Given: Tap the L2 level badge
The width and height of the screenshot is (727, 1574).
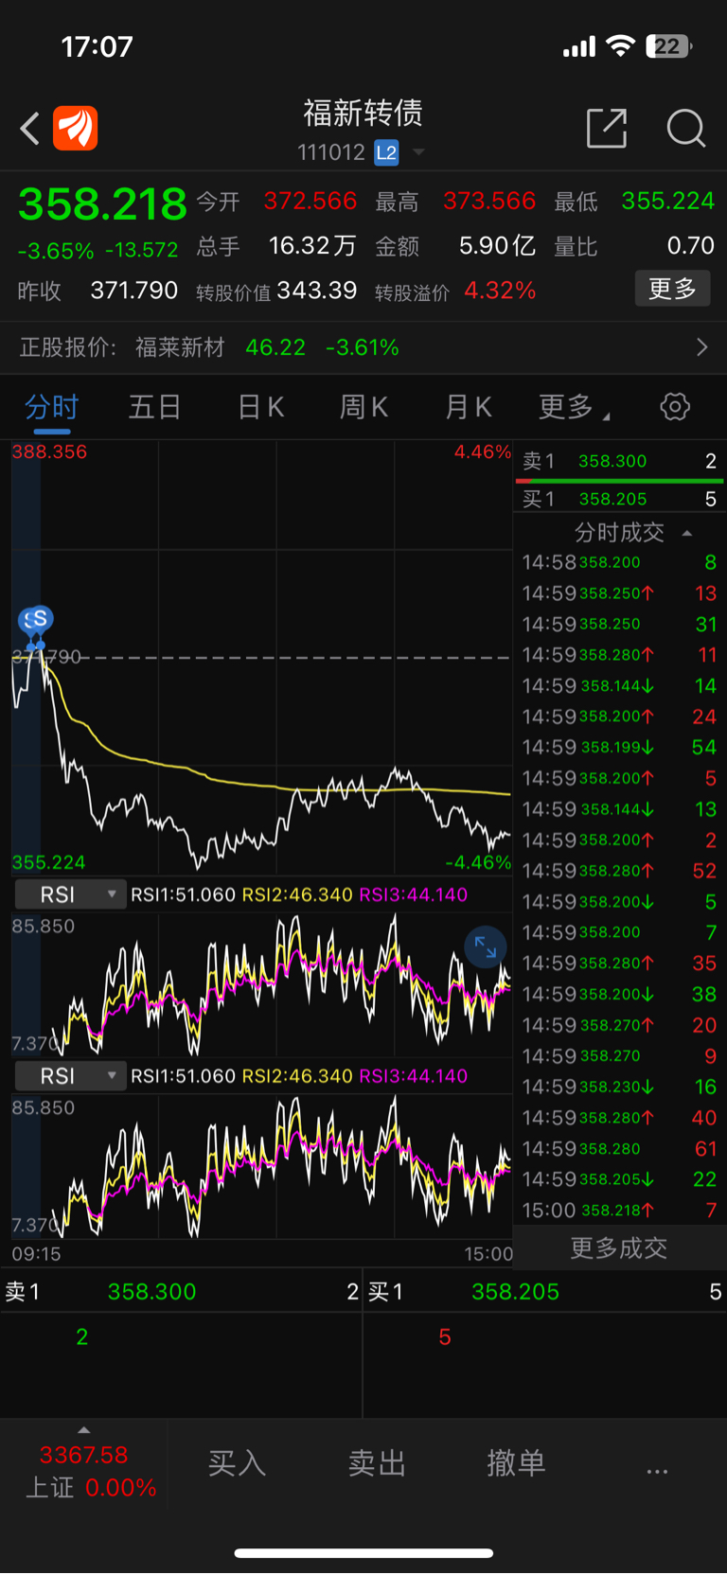Looking at the screenshot, I should [386, 152].
